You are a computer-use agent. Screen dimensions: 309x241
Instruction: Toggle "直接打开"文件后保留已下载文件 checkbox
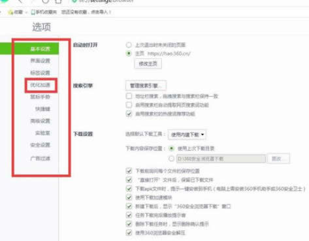(x=129, y=180)
